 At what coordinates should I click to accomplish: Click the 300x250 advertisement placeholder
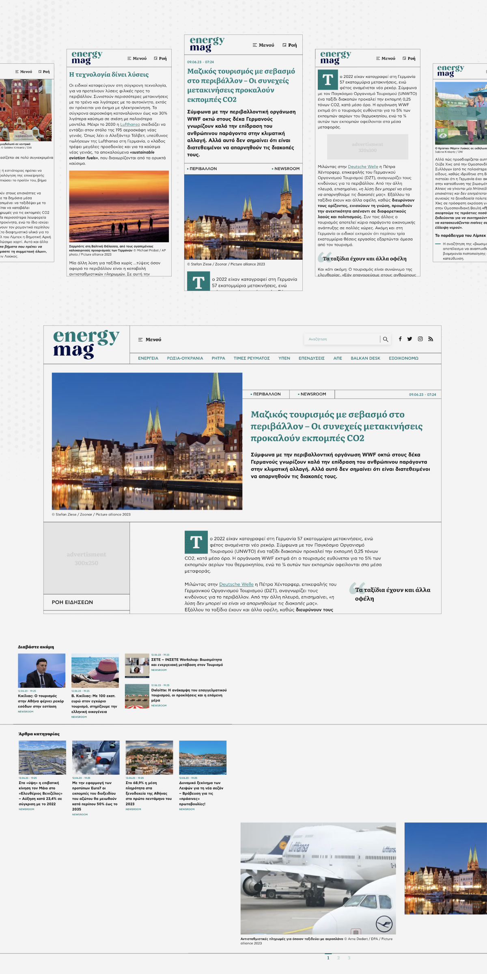[86, 558]
